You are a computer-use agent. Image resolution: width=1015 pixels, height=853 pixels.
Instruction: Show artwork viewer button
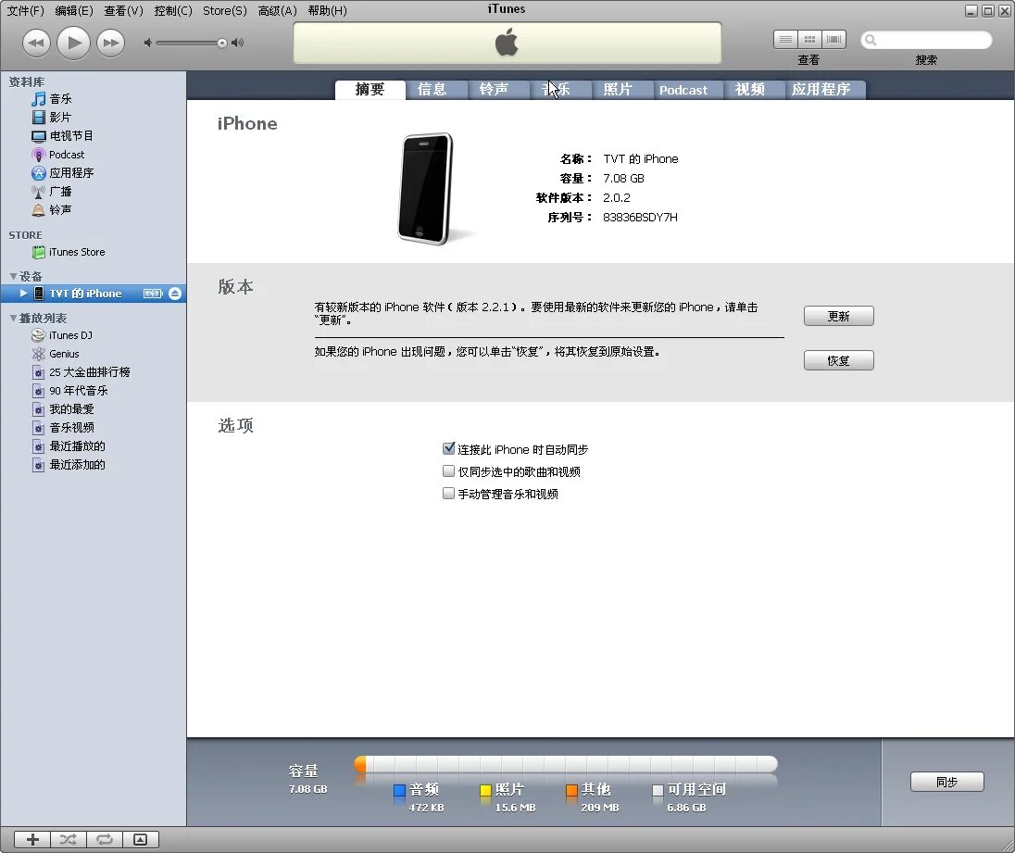(x=141, y=839)
